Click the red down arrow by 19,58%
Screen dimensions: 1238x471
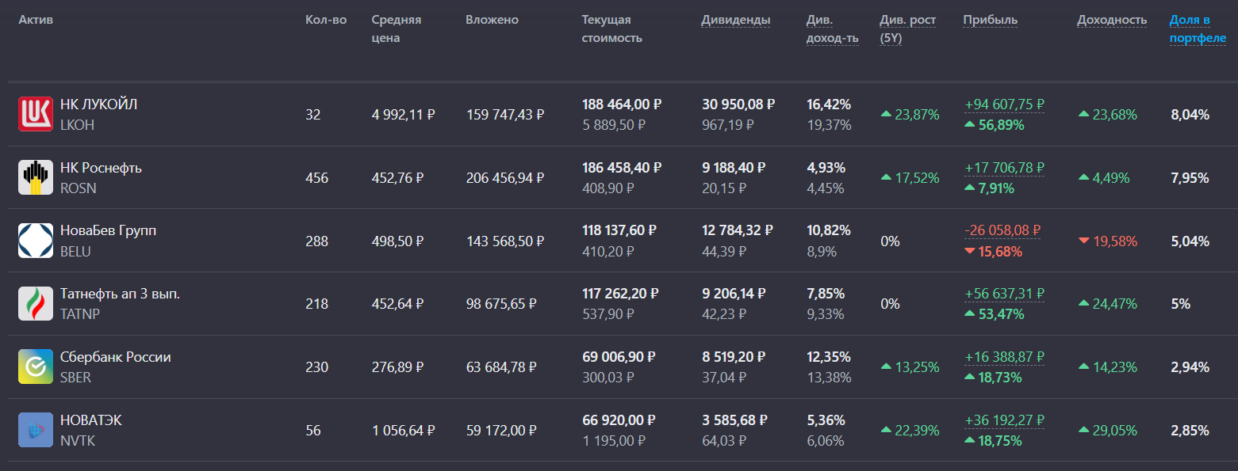tap(1084, 241)
